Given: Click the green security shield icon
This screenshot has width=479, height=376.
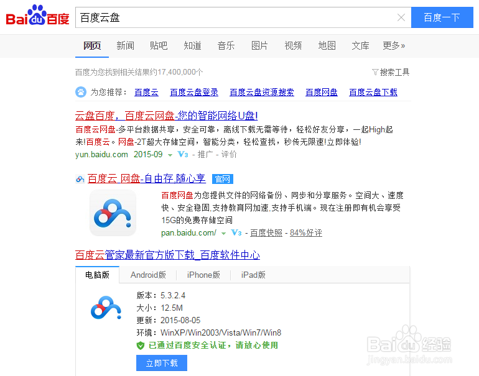Looking at the screenshot, I should 140,346.
